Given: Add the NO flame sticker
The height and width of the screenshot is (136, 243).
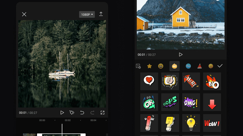Looking at the screenshot, I should click(212, 81).
